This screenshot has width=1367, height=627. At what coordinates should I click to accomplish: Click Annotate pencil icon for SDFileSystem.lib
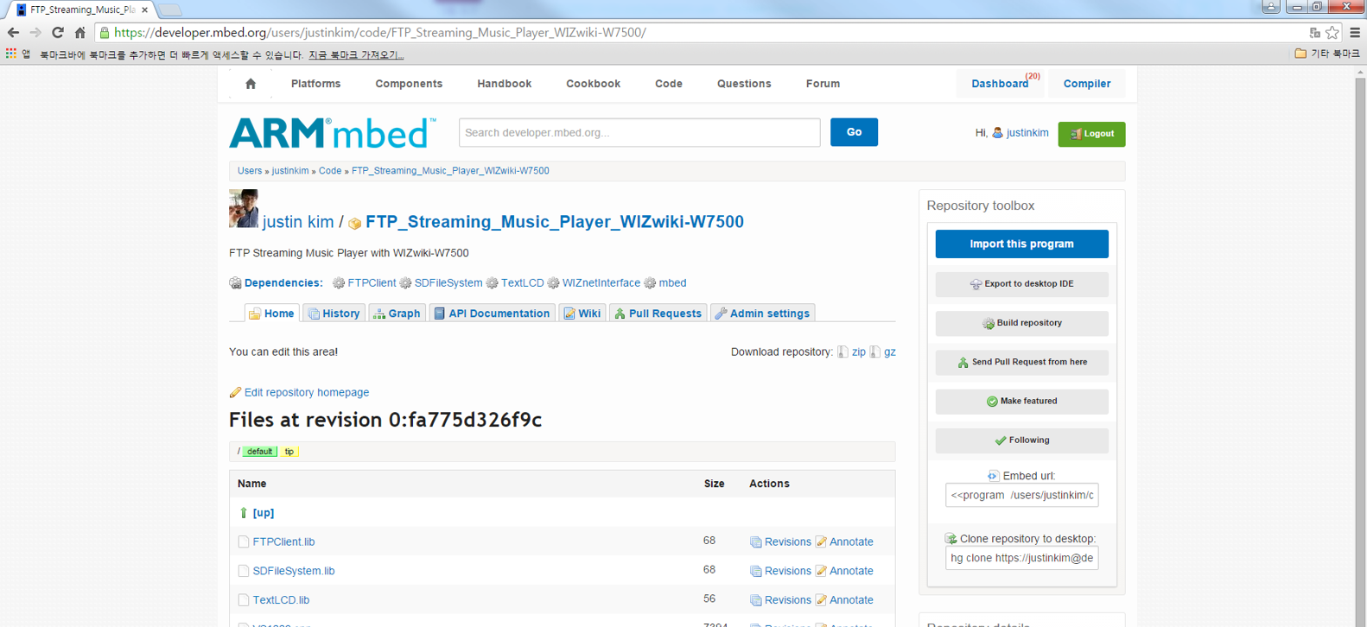(x=821, y=571)
